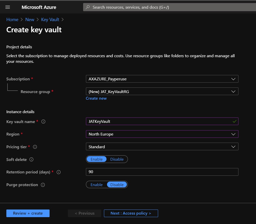Click the Resource group label
The image size is (256, 224).
pos(35,92)
